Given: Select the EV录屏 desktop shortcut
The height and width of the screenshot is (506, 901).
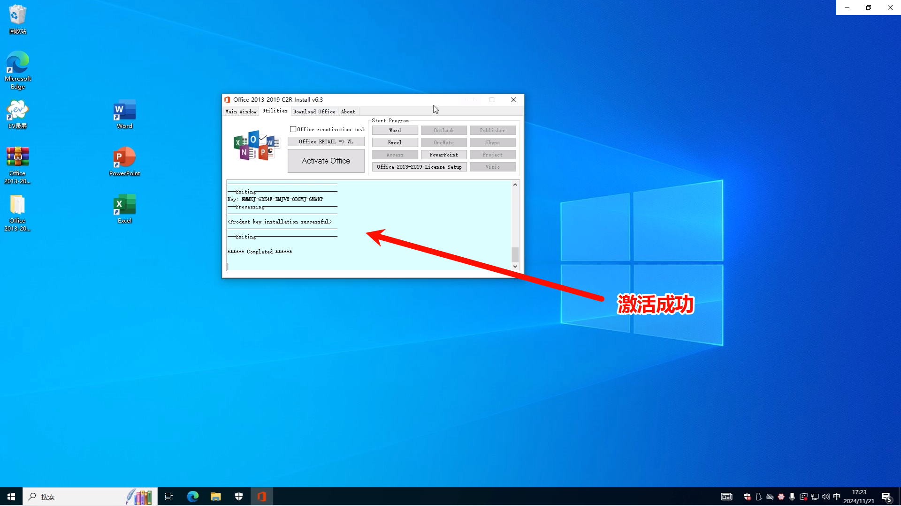Looking at the screenshot, I should 17,114.
